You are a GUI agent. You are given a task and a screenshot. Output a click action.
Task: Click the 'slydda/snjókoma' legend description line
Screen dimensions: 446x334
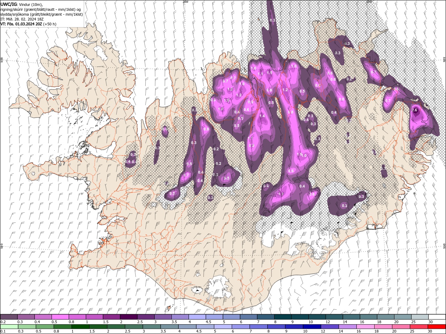tap(41, 14)
